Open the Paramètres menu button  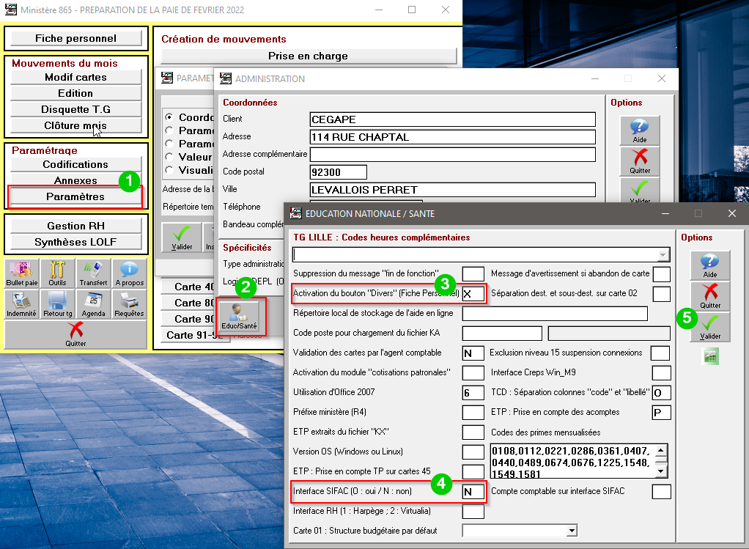(75, 197)
